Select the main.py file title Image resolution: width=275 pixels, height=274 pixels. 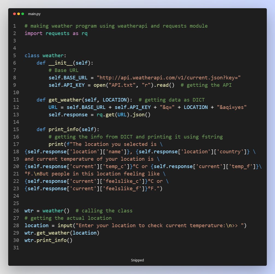[x=34, y=14]
